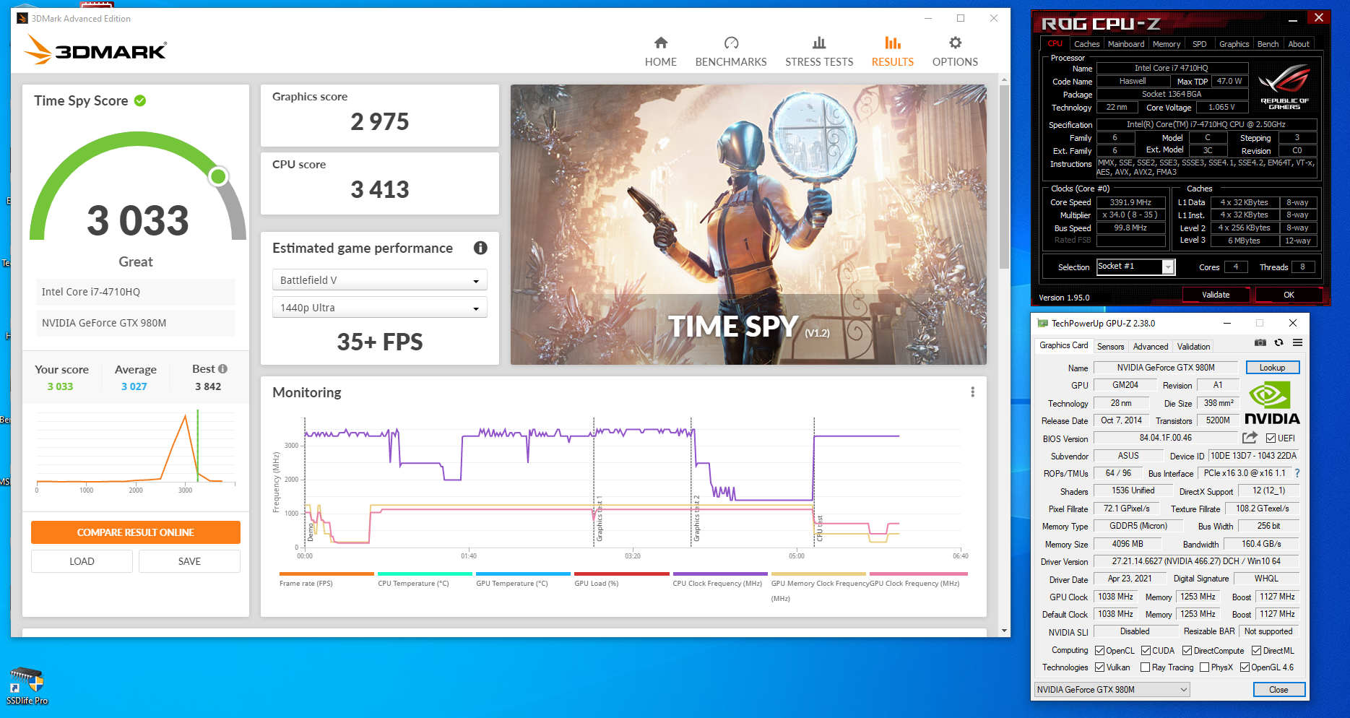Select the SSDlife Pro desktop icon
The width and height of the screenshot is (1350, 718).
click(x=27, y=685)
